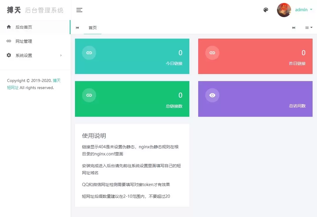Click the 安装完成进入后台 instruction paragraph
Image resolution: width=317 pixels, height=217 pixels.
(x=131, y=169)
